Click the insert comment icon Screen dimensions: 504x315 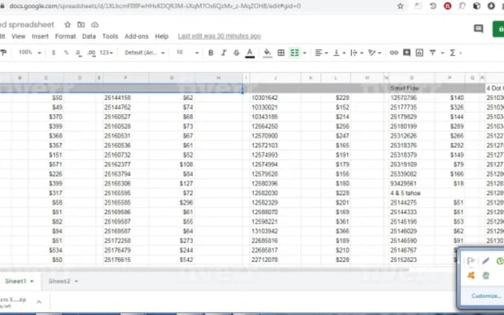407,53
